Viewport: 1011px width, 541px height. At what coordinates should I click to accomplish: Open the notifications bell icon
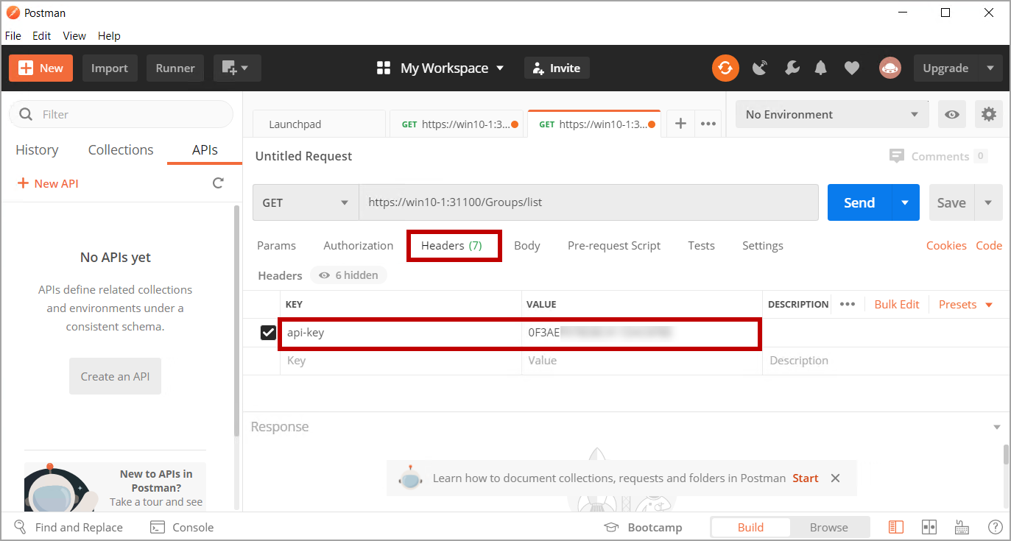(x=821, y=68)
